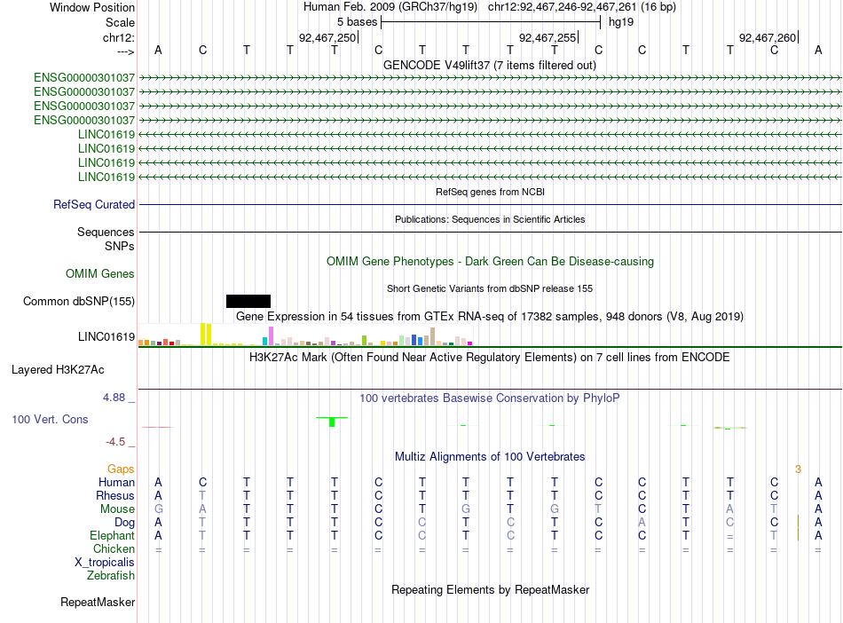Viewport: 843px width, 623px height.
Task: Click the Mouse species label
Action: [117, 509]
